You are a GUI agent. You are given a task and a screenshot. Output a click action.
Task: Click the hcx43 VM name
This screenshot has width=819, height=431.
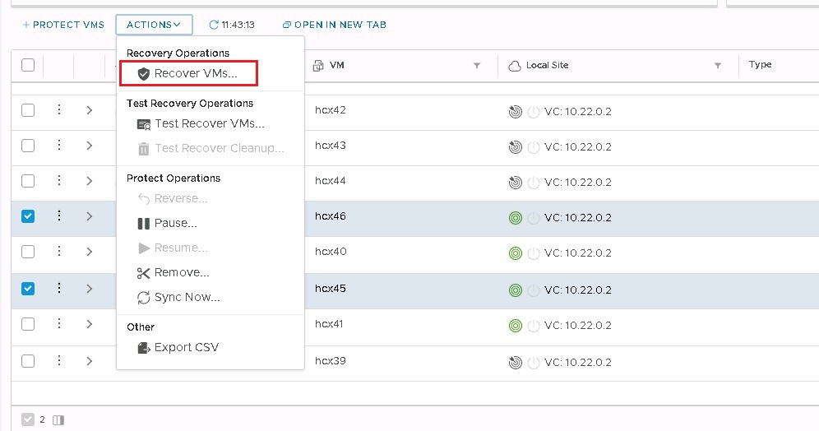click(330, 146)
